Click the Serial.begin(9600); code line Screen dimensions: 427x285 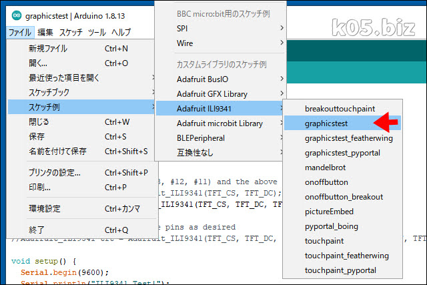point(65,272)
